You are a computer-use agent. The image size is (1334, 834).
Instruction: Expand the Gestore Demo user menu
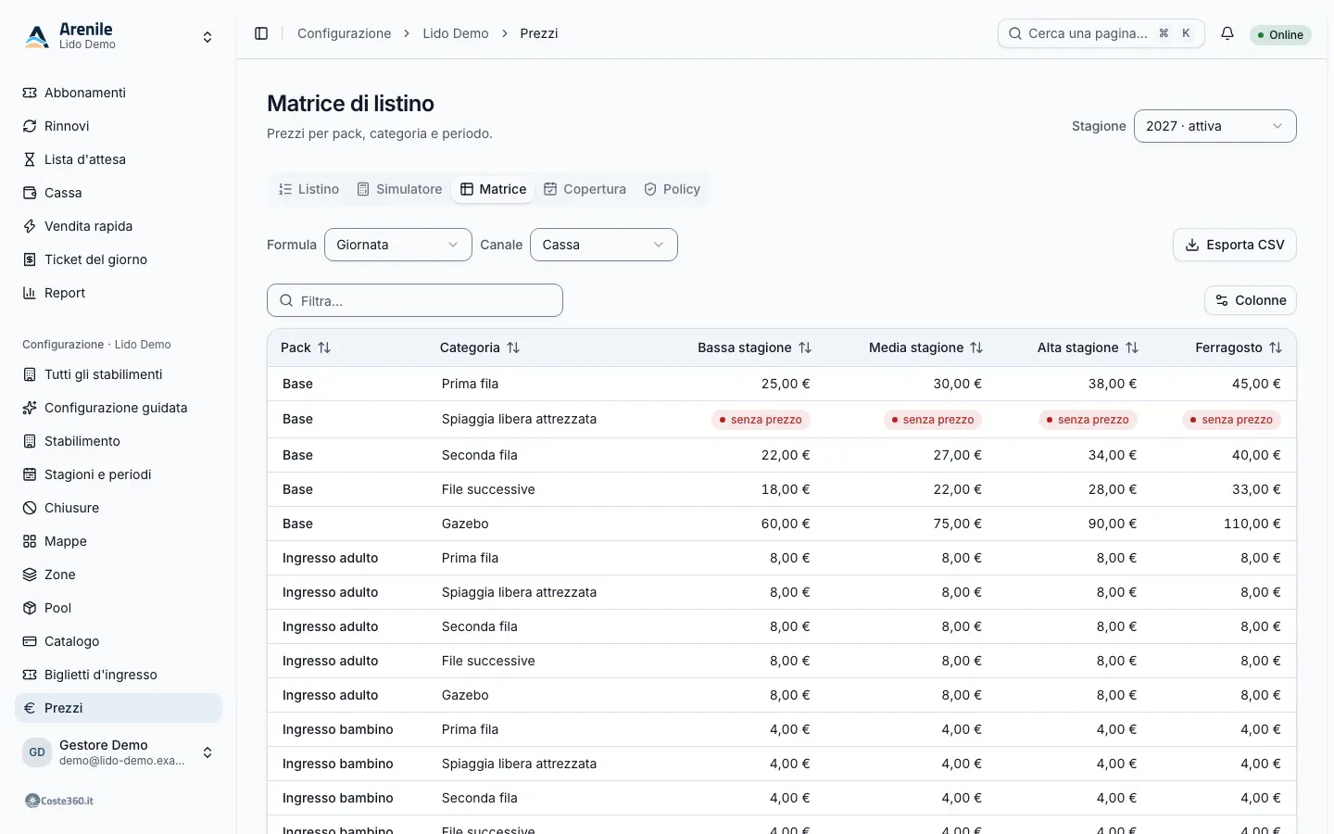click(x=208, y=752)
